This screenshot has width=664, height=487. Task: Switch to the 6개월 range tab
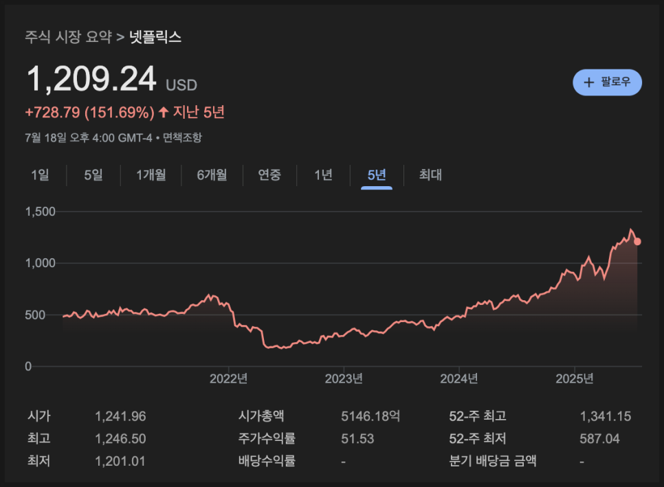coord(212,174)
